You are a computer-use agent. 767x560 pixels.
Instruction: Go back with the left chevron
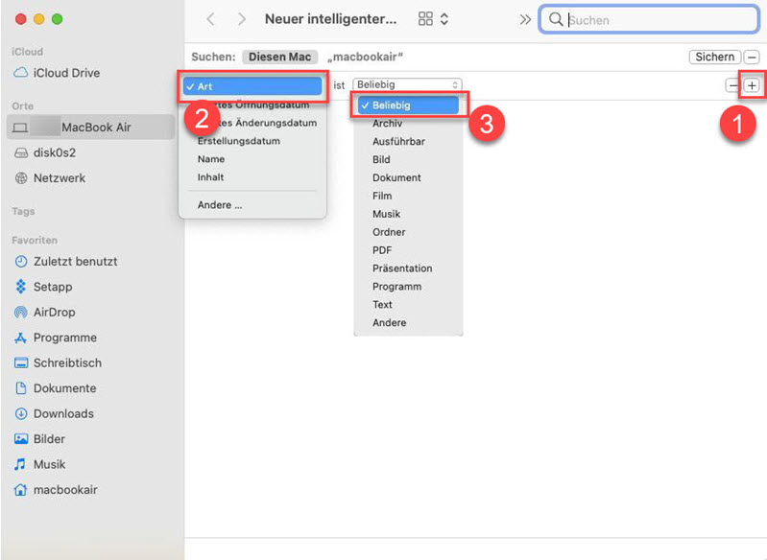211,19
